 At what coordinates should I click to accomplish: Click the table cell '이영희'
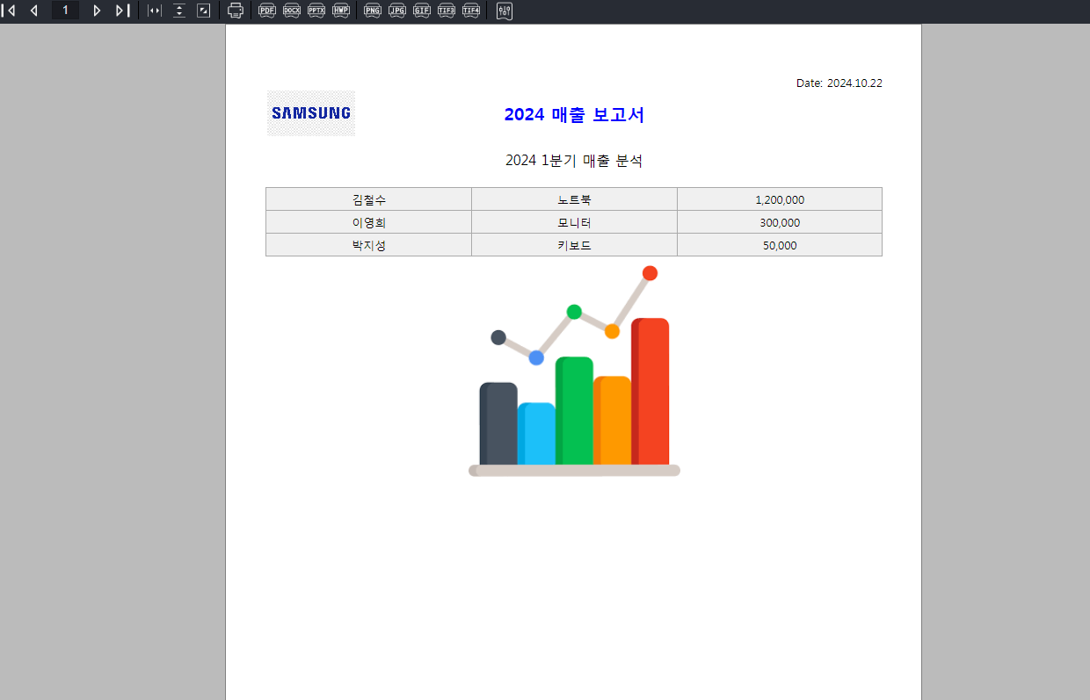368,222
